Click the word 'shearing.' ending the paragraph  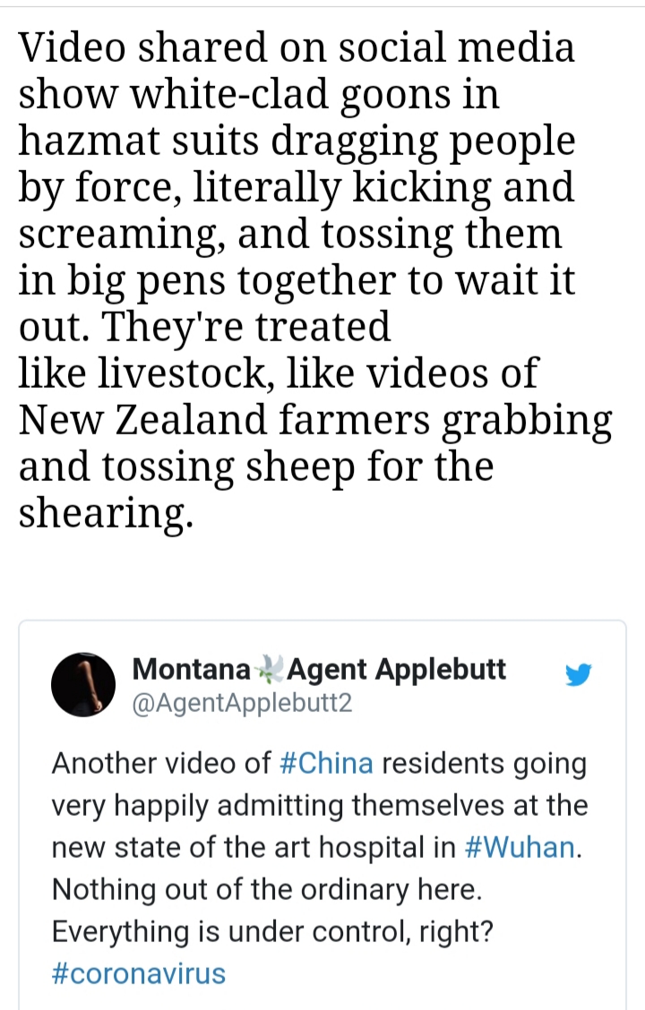[x=106, y=513]
